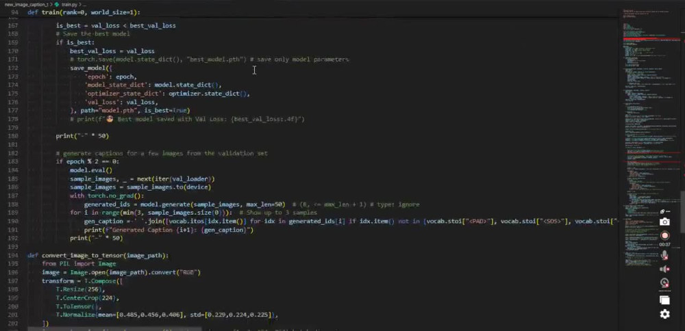Click the T.Resize(256) line
685x331 pixels.
80,289
